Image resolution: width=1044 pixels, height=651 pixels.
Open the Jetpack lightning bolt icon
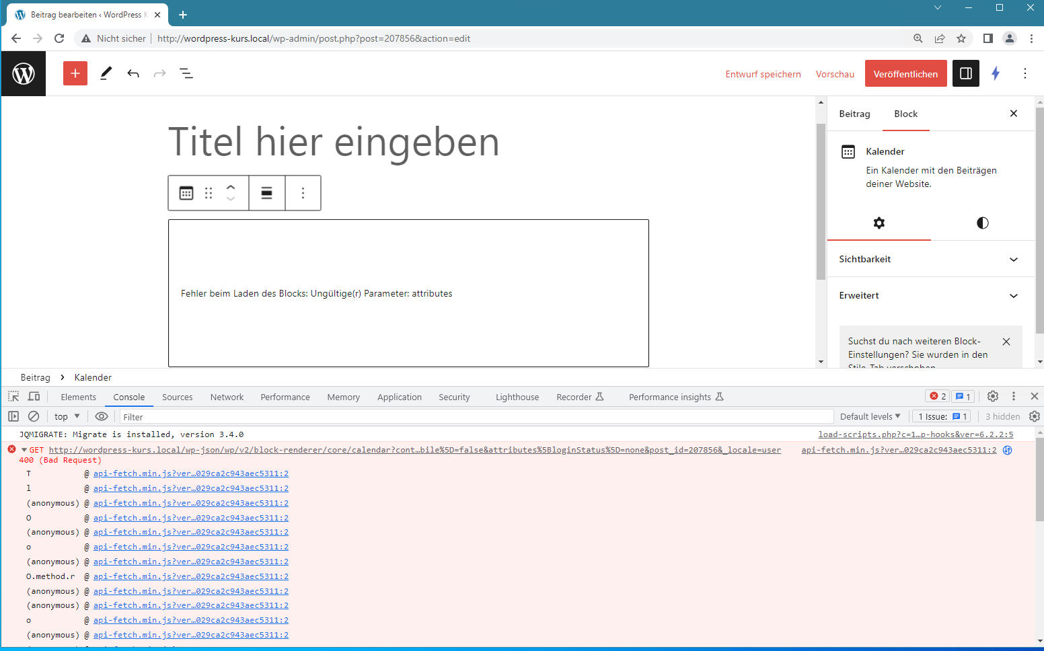point(996,73)
